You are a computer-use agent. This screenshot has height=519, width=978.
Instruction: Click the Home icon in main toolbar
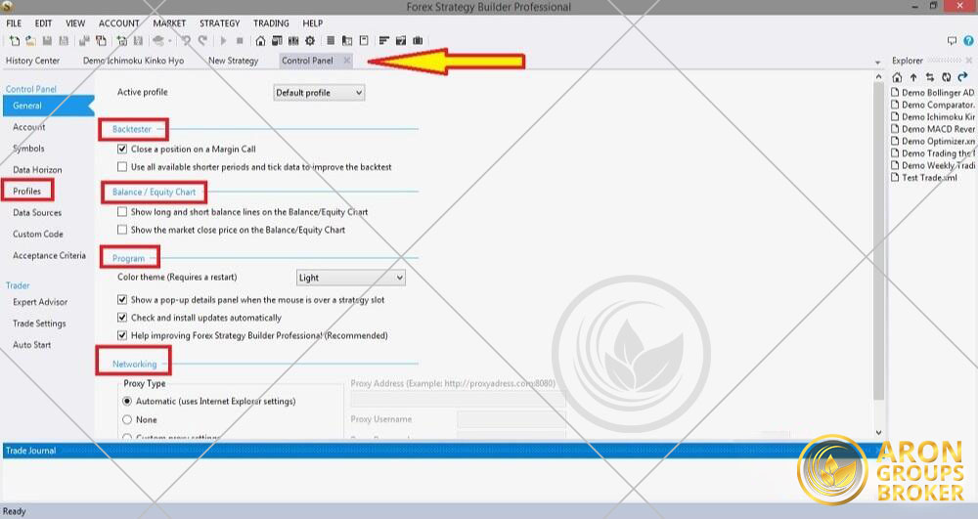[x=260, y=41]
